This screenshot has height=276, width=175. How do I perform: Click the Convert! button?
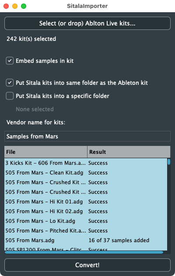tap(87, 265)
